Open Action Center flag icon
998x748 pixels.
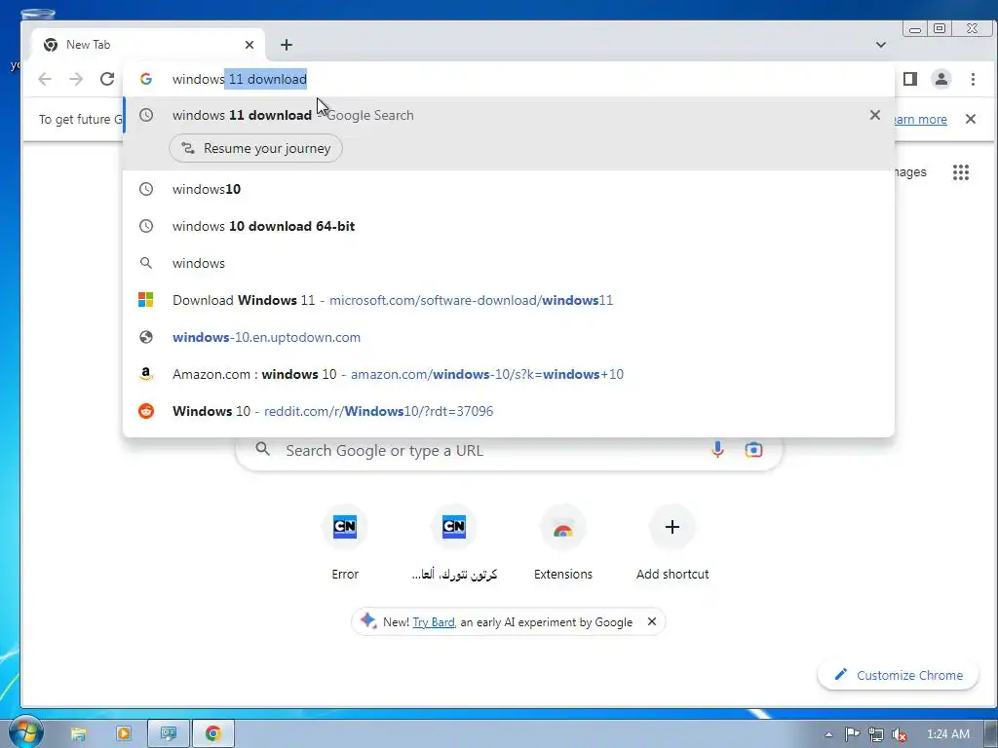tap(852, 734)
